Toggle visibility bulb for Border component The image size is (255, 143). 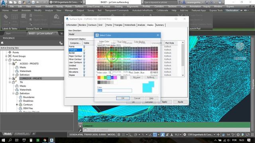84,53
